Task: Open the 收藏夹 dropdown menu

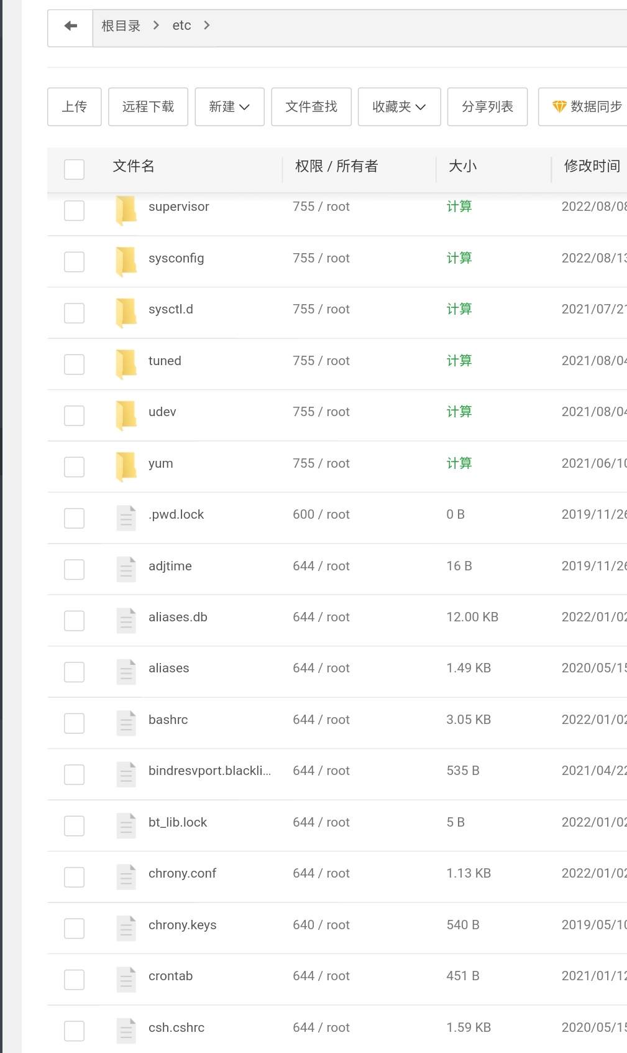Action: (399, 107)
